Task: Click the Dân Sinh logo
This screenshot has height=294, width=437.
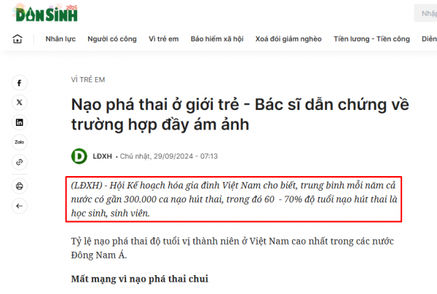Action: (x=47, y=13)
